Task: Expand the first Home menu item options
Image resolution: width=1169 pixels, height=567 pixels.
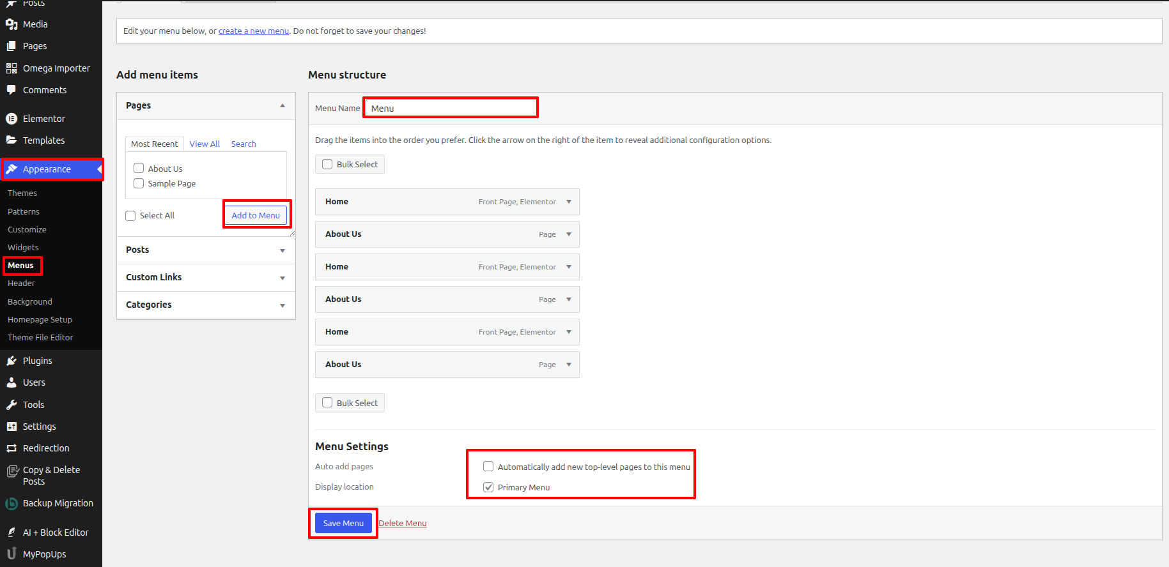Action: pos(568,202)
